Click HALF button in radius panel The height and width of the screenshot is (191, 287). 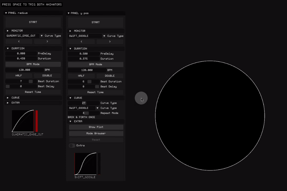point(19,76)
